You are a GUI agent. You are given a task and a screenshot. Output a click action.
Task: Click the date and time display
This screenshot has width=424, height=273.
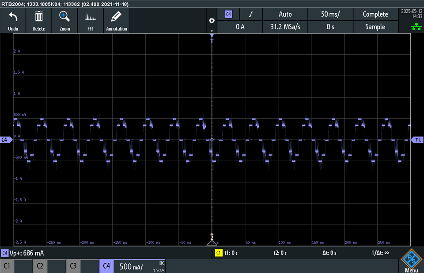(x=412, y=14)
